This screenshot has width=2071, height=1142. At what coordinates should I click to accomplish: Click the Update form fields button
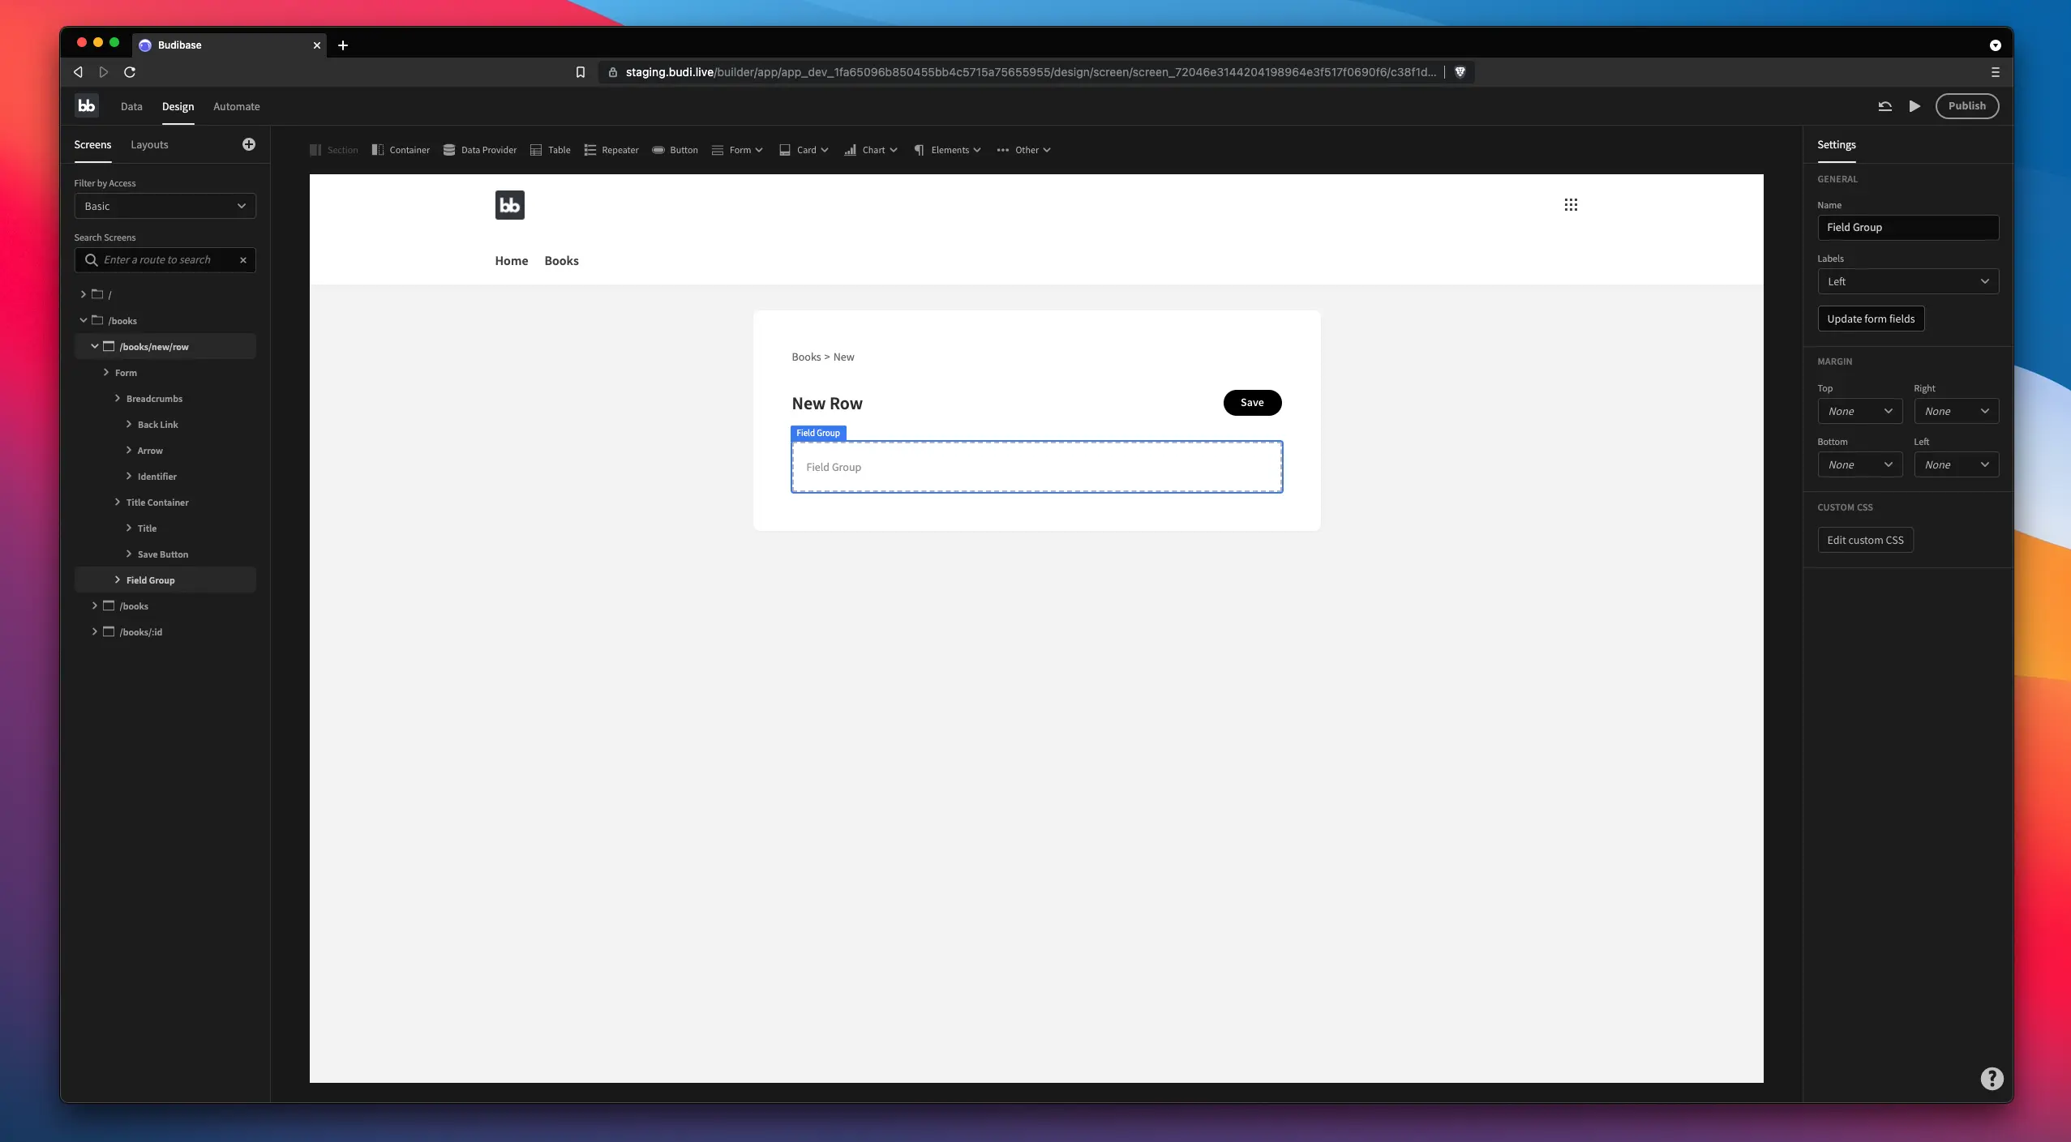pos(1870,319)
